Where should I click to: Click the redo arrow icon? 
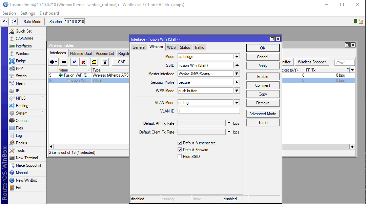point(14,21)
